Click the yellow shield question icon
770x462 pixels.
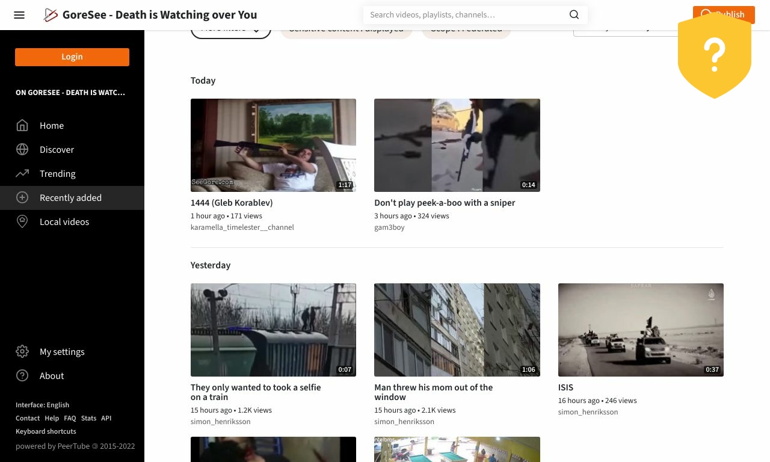(714, 55)
